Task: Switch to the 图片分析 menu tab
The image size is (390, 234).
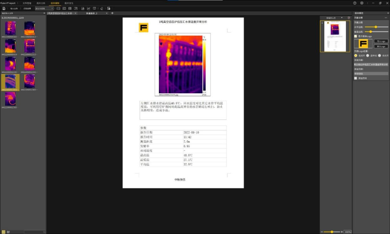Action: (41, 3)
